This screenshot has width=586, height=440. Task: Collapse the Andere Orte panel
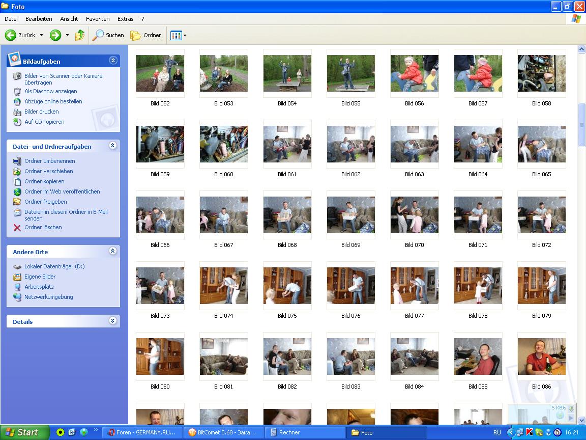(113, 251)
